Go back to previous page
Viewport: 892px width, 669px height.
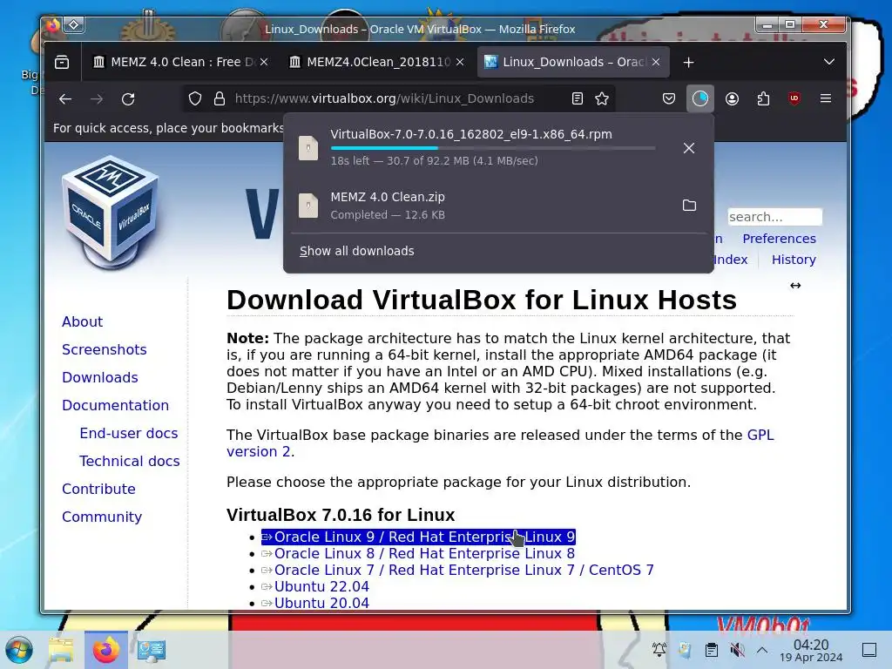(x=65, y=99)
